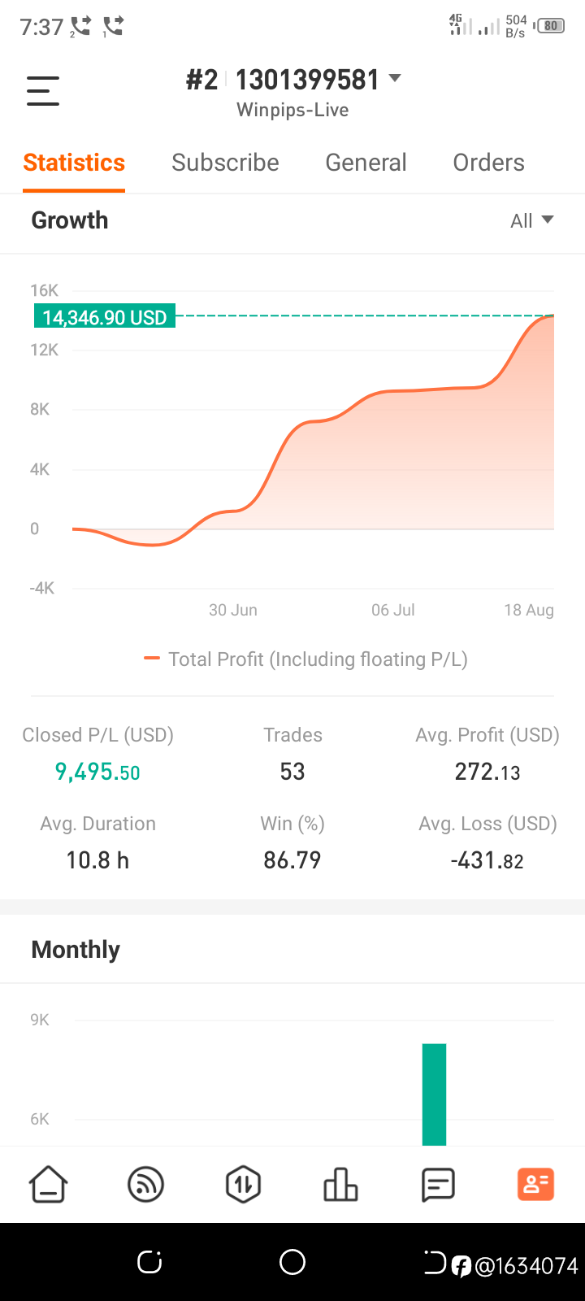
Task: Switch to the Subscribe tab
Action: [225, 163]
